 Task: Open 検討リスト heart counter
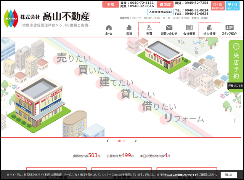click(233, 6)
